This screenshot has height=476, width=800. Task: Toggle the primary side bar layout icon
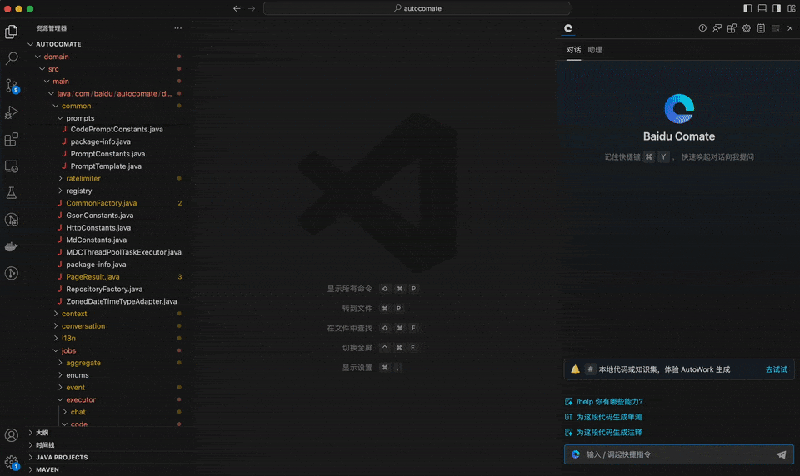747,8
